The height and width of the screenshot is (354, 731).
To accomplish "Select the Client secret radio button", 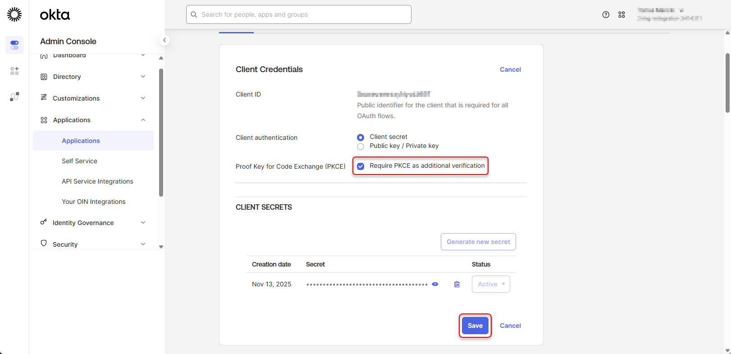I will click(x=361, y=137).
